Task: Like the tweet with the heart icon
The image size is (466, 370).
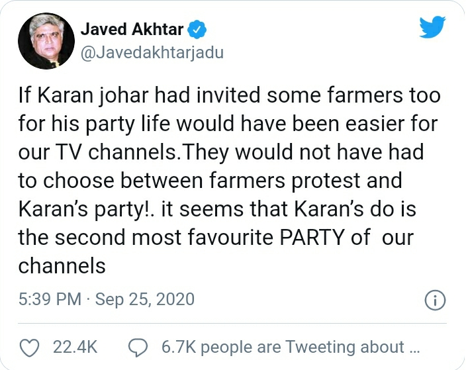Action: point(29,347)
